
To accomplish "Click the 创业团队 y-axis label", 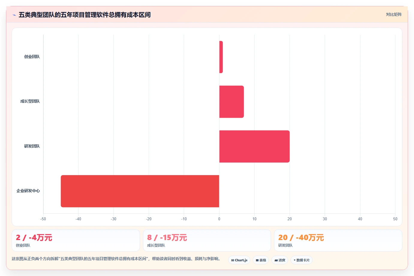I will pos(32,57).
